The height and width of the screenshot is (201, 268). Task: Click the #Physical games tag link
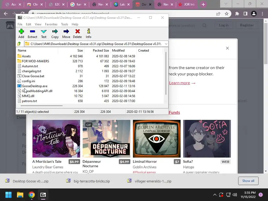click(x=144, y=172)
